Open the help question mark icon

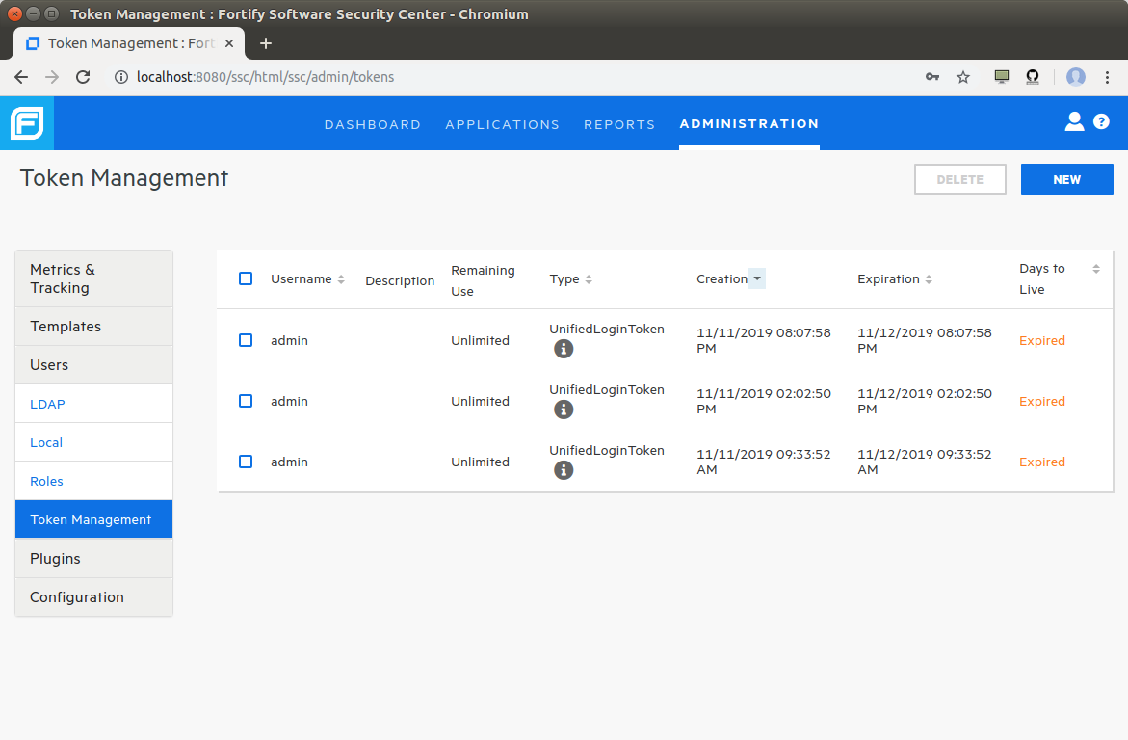coord(1101,121)
